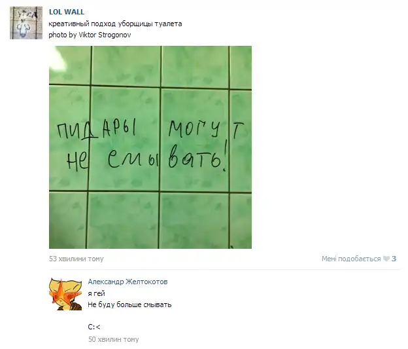Click the comment line 'Не буду больше смывать'
Screen dimensions: 408x349
[129, 304]
